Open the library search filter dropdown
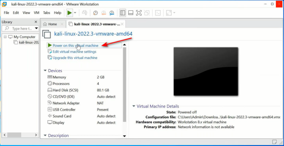Viewport: 284px width, 146px height. pos(37,29)
